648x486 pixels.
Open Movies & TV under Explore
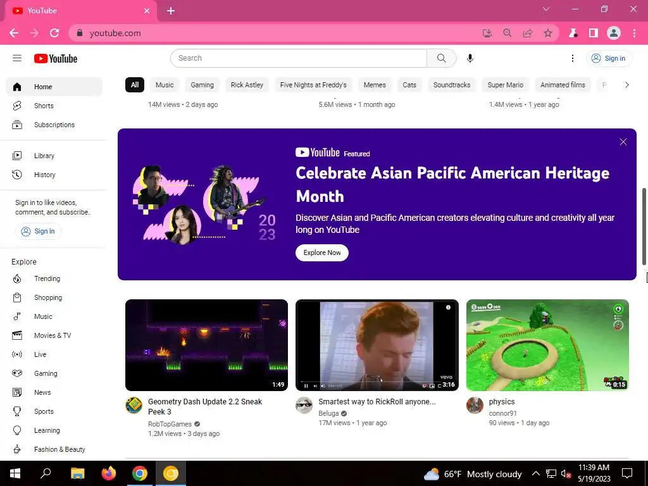coord(54,335)
